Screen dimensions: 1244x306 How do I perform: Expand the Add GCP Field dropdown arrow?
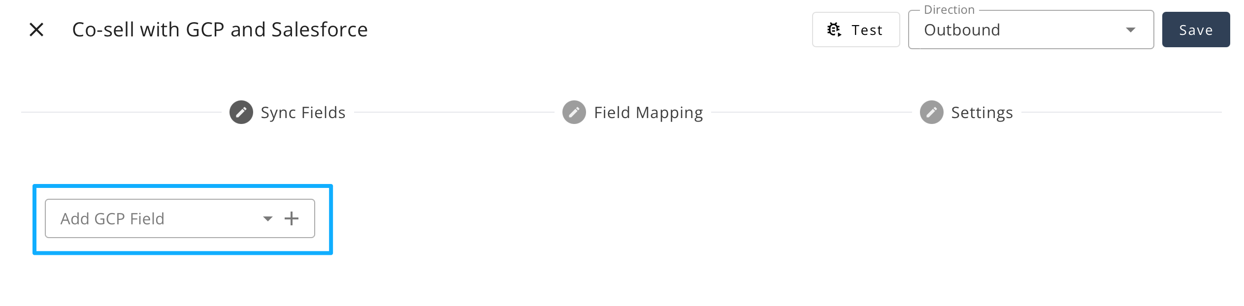pos(267,218)
